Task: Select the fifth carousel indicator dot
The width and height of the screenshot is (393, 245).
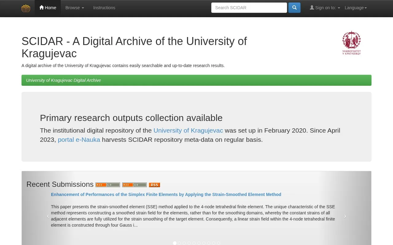Action: (194, 243)
